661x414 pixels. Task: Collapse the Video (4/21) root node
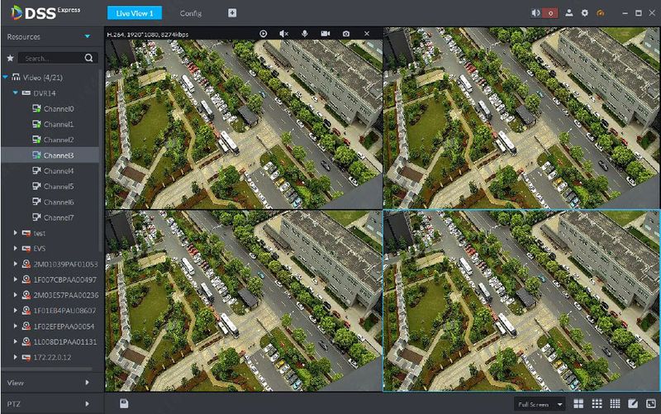click(6, 77)
